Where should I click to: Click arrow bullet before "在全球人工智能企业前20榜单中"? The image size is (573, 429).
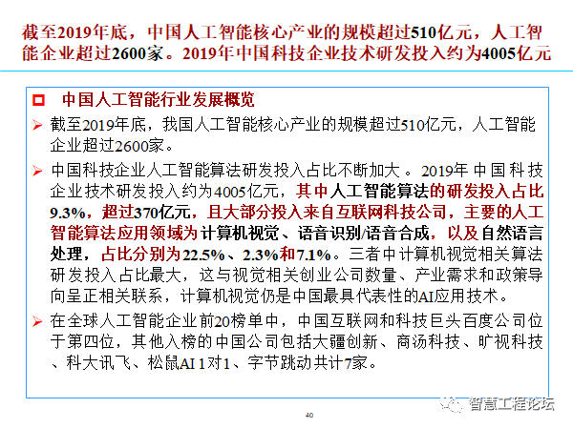coord(37,321)
